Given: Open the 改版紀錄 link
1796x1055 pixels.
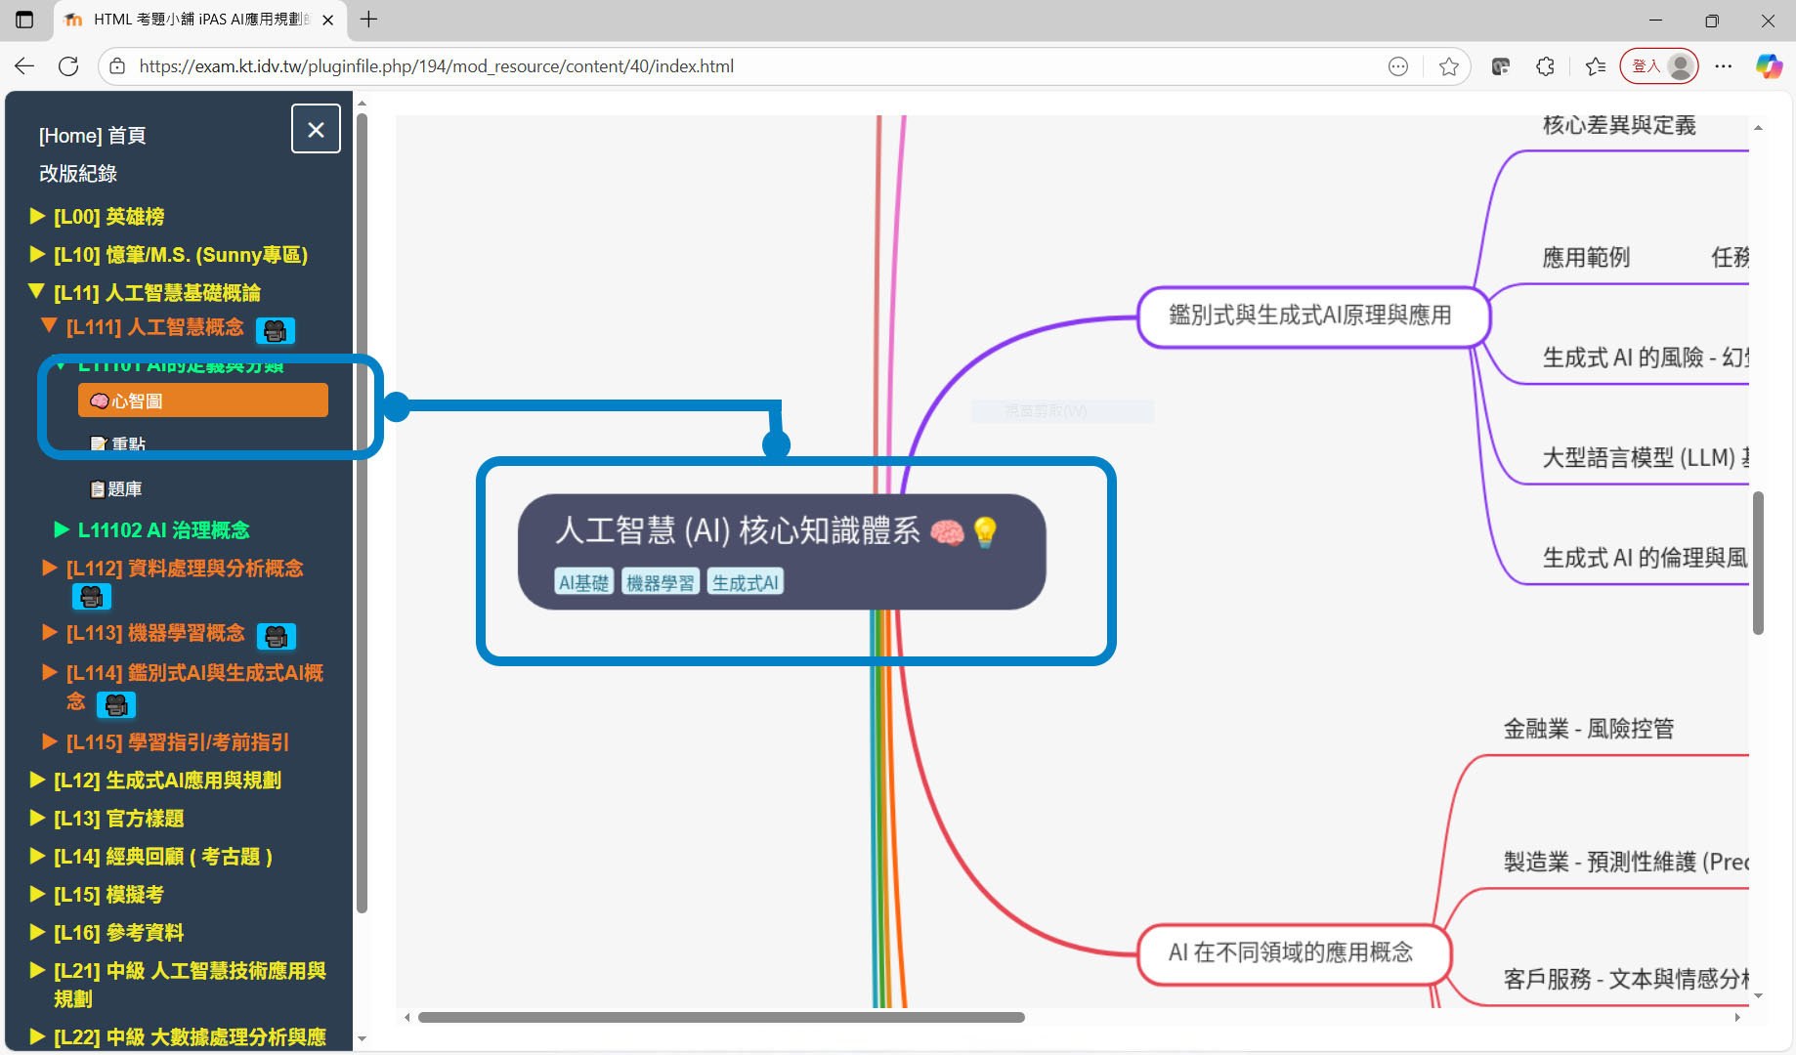Looking at the screenshot, I should click(78, 174).
